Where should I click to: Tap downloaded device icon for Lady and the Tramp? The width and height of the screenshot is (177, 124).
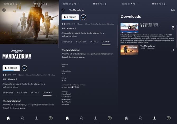[x=173, y=28]
